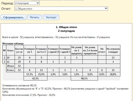Open the Период dropdown showing 2 полугодие
The height and width of the screenshot is (101, 133).
27,3
